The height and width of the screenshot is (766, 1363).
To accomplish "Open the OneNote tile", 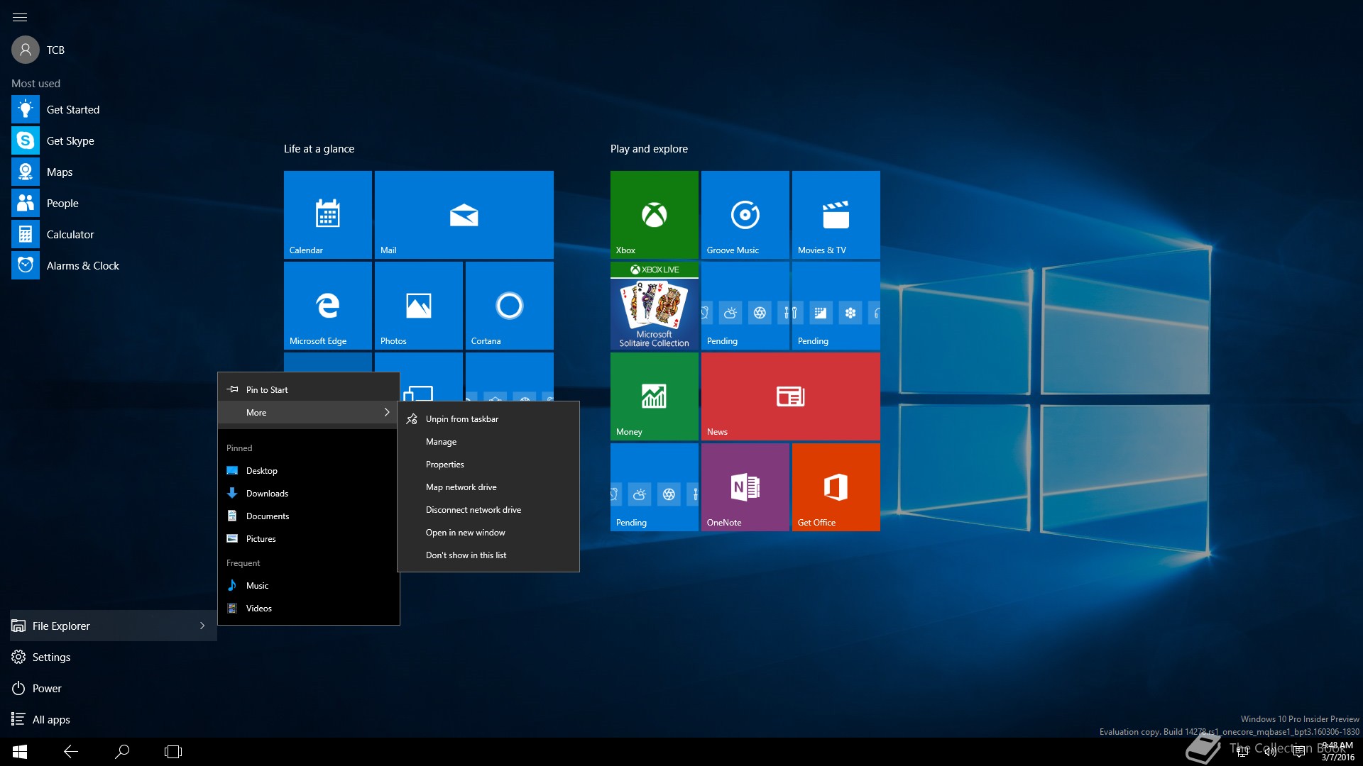I will point(745,487).
